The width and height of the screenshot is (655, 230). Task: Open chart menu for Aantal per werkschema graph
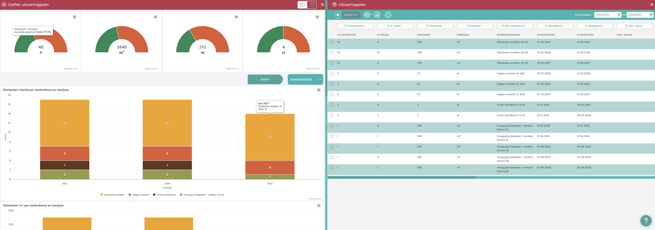pyautogui.click(x=319, y=90)
